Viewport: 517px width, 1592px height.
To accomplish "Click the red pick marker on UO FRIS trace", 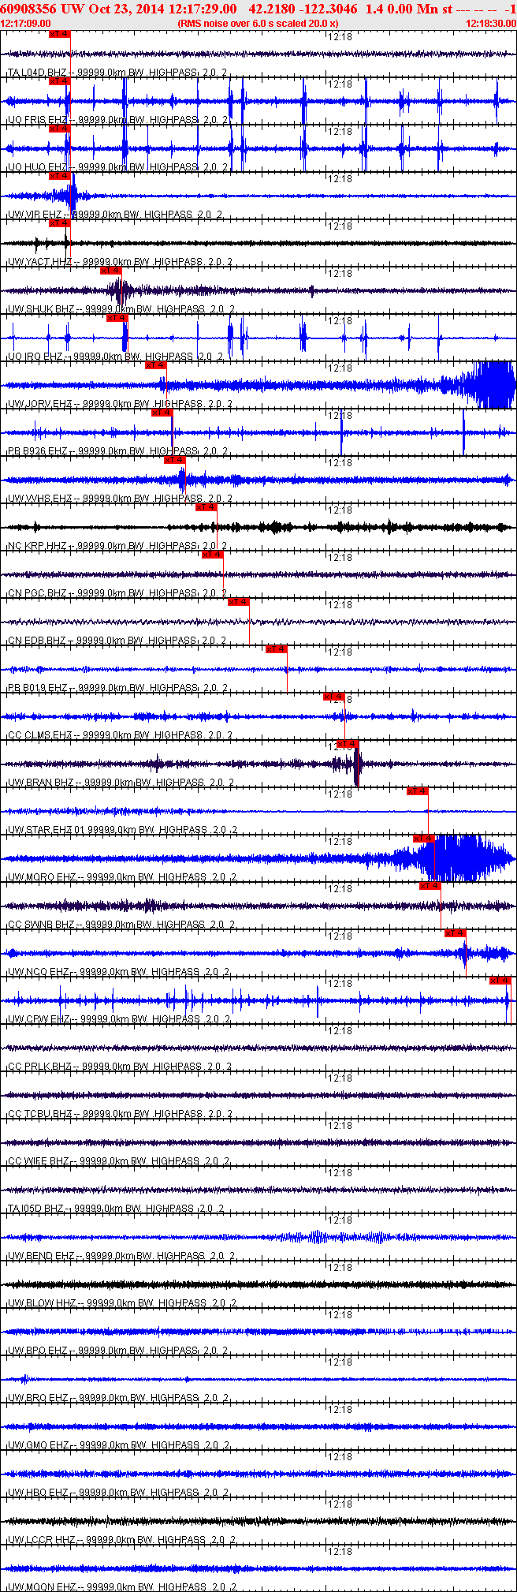I will pos(60,81).
